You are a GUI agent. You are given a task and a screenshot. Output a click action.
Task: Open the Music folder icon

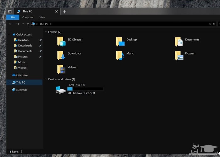(x=120, y=55)
